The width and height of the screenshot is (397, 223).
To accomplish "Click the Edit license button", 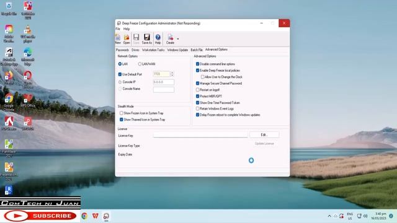I will pos(264,135).
